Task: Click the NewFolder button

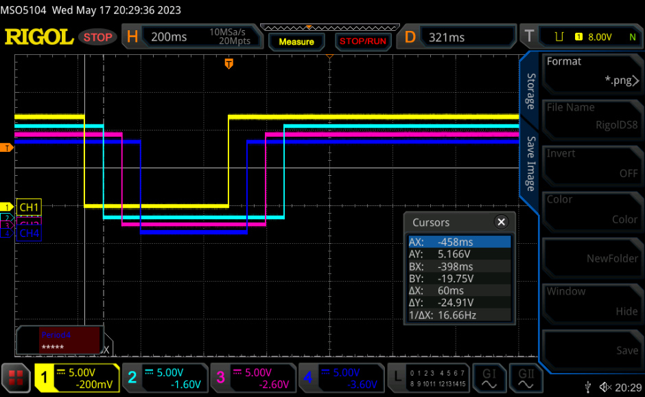Action: coord(592,258)
